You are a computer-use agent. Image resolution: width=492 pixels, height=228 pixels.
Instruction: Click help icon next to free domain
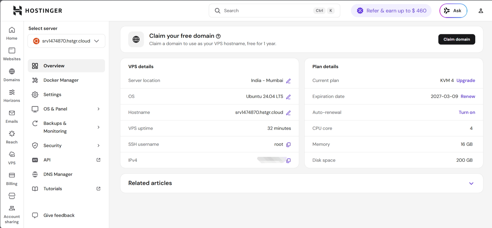click(218, 36)
